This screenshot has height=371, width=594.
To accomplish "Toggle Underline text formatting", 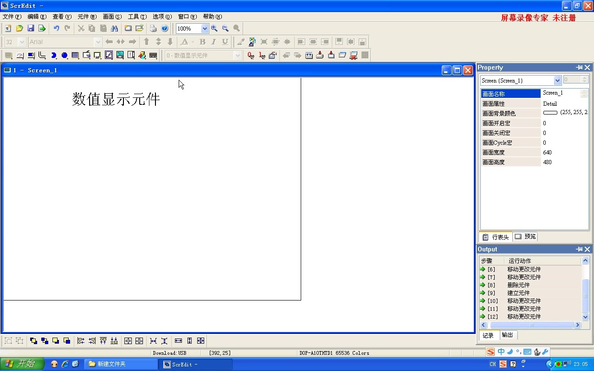I will [x=225, y=42].
